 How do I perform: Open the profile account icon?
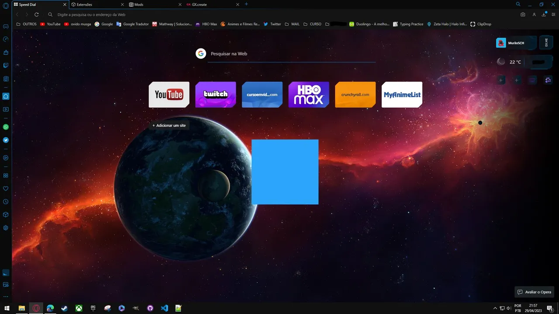point(534,14)
